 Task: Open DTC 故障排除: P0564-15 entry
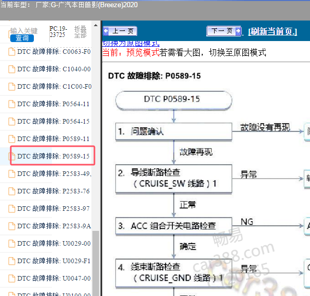[x=53, y=122]
